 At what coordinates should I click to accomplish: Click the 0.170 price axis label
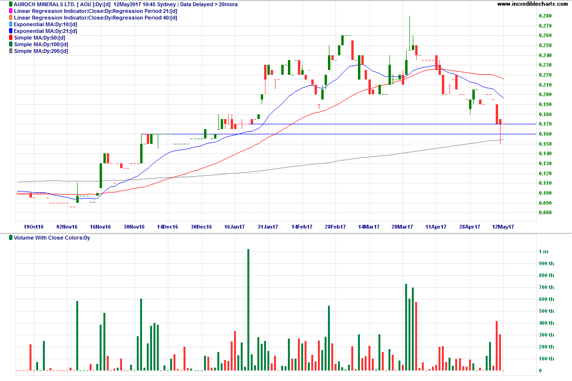tap(545, 124)
